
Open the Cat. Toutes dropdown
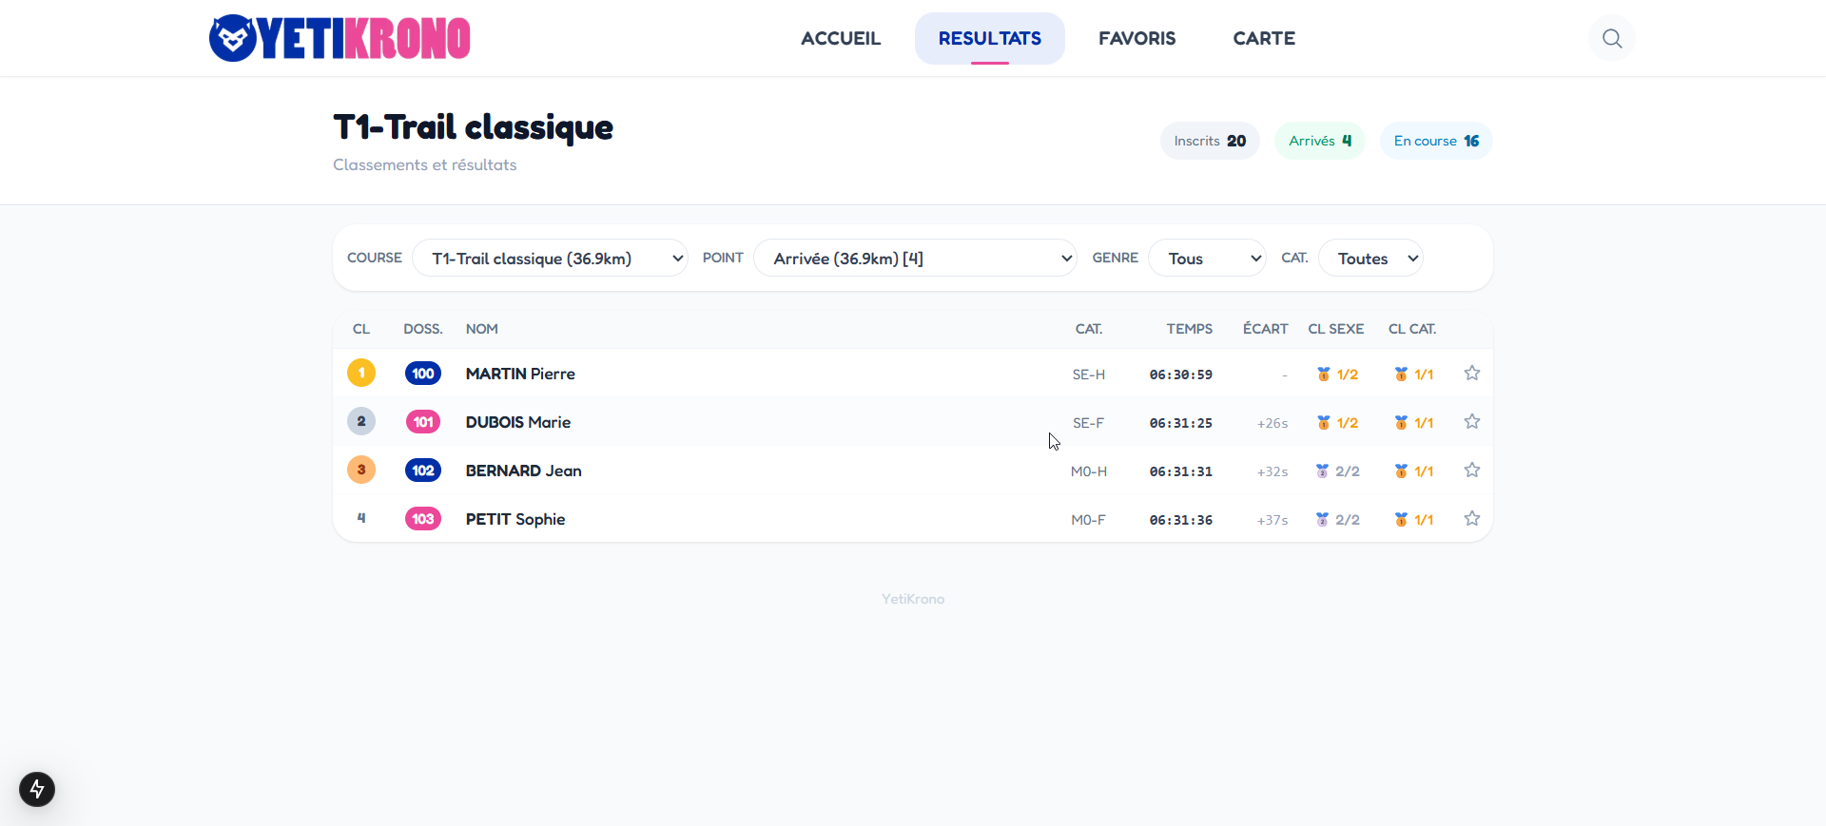(1369, 259)
